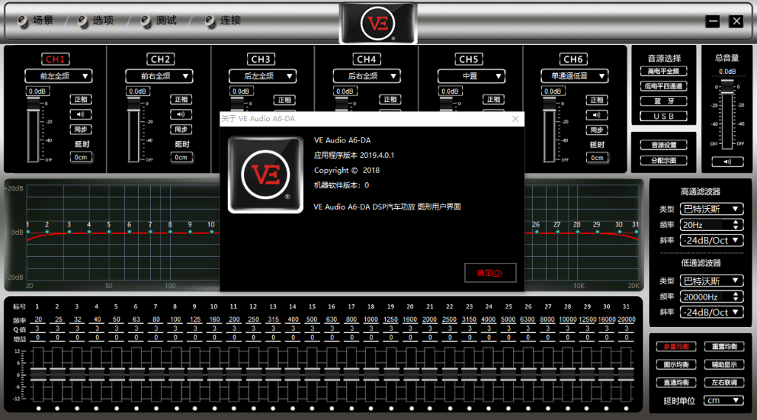Viewport: 757px width, 420px height.
Task: Open CH1 前左全频 dropdown
Action: [x=58, y=76]
